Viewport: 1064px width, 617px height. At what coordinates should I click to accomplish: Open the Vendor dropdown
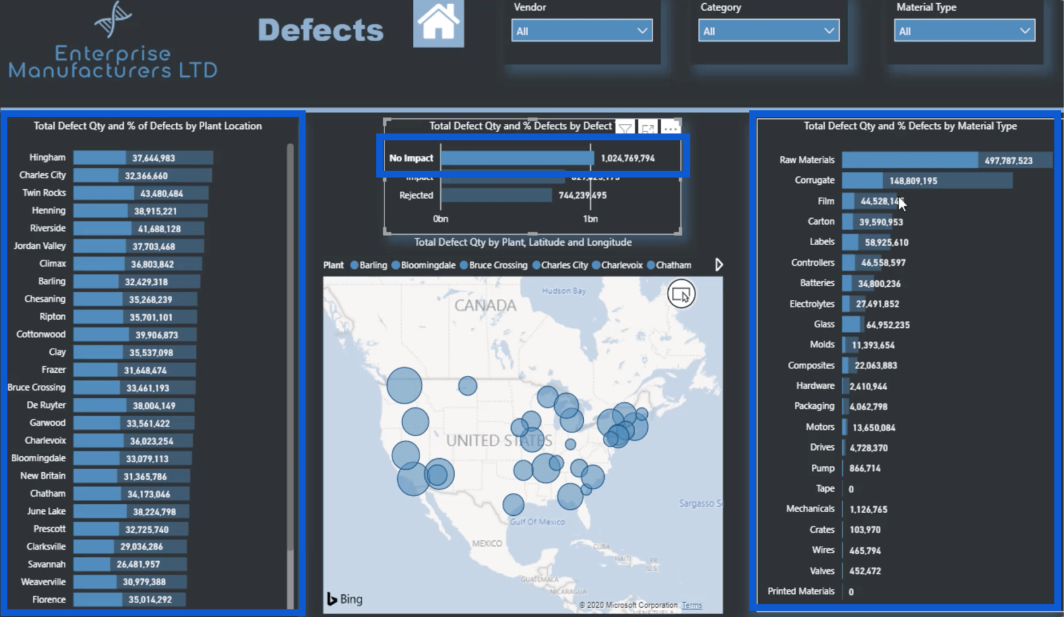coord(582,30)
